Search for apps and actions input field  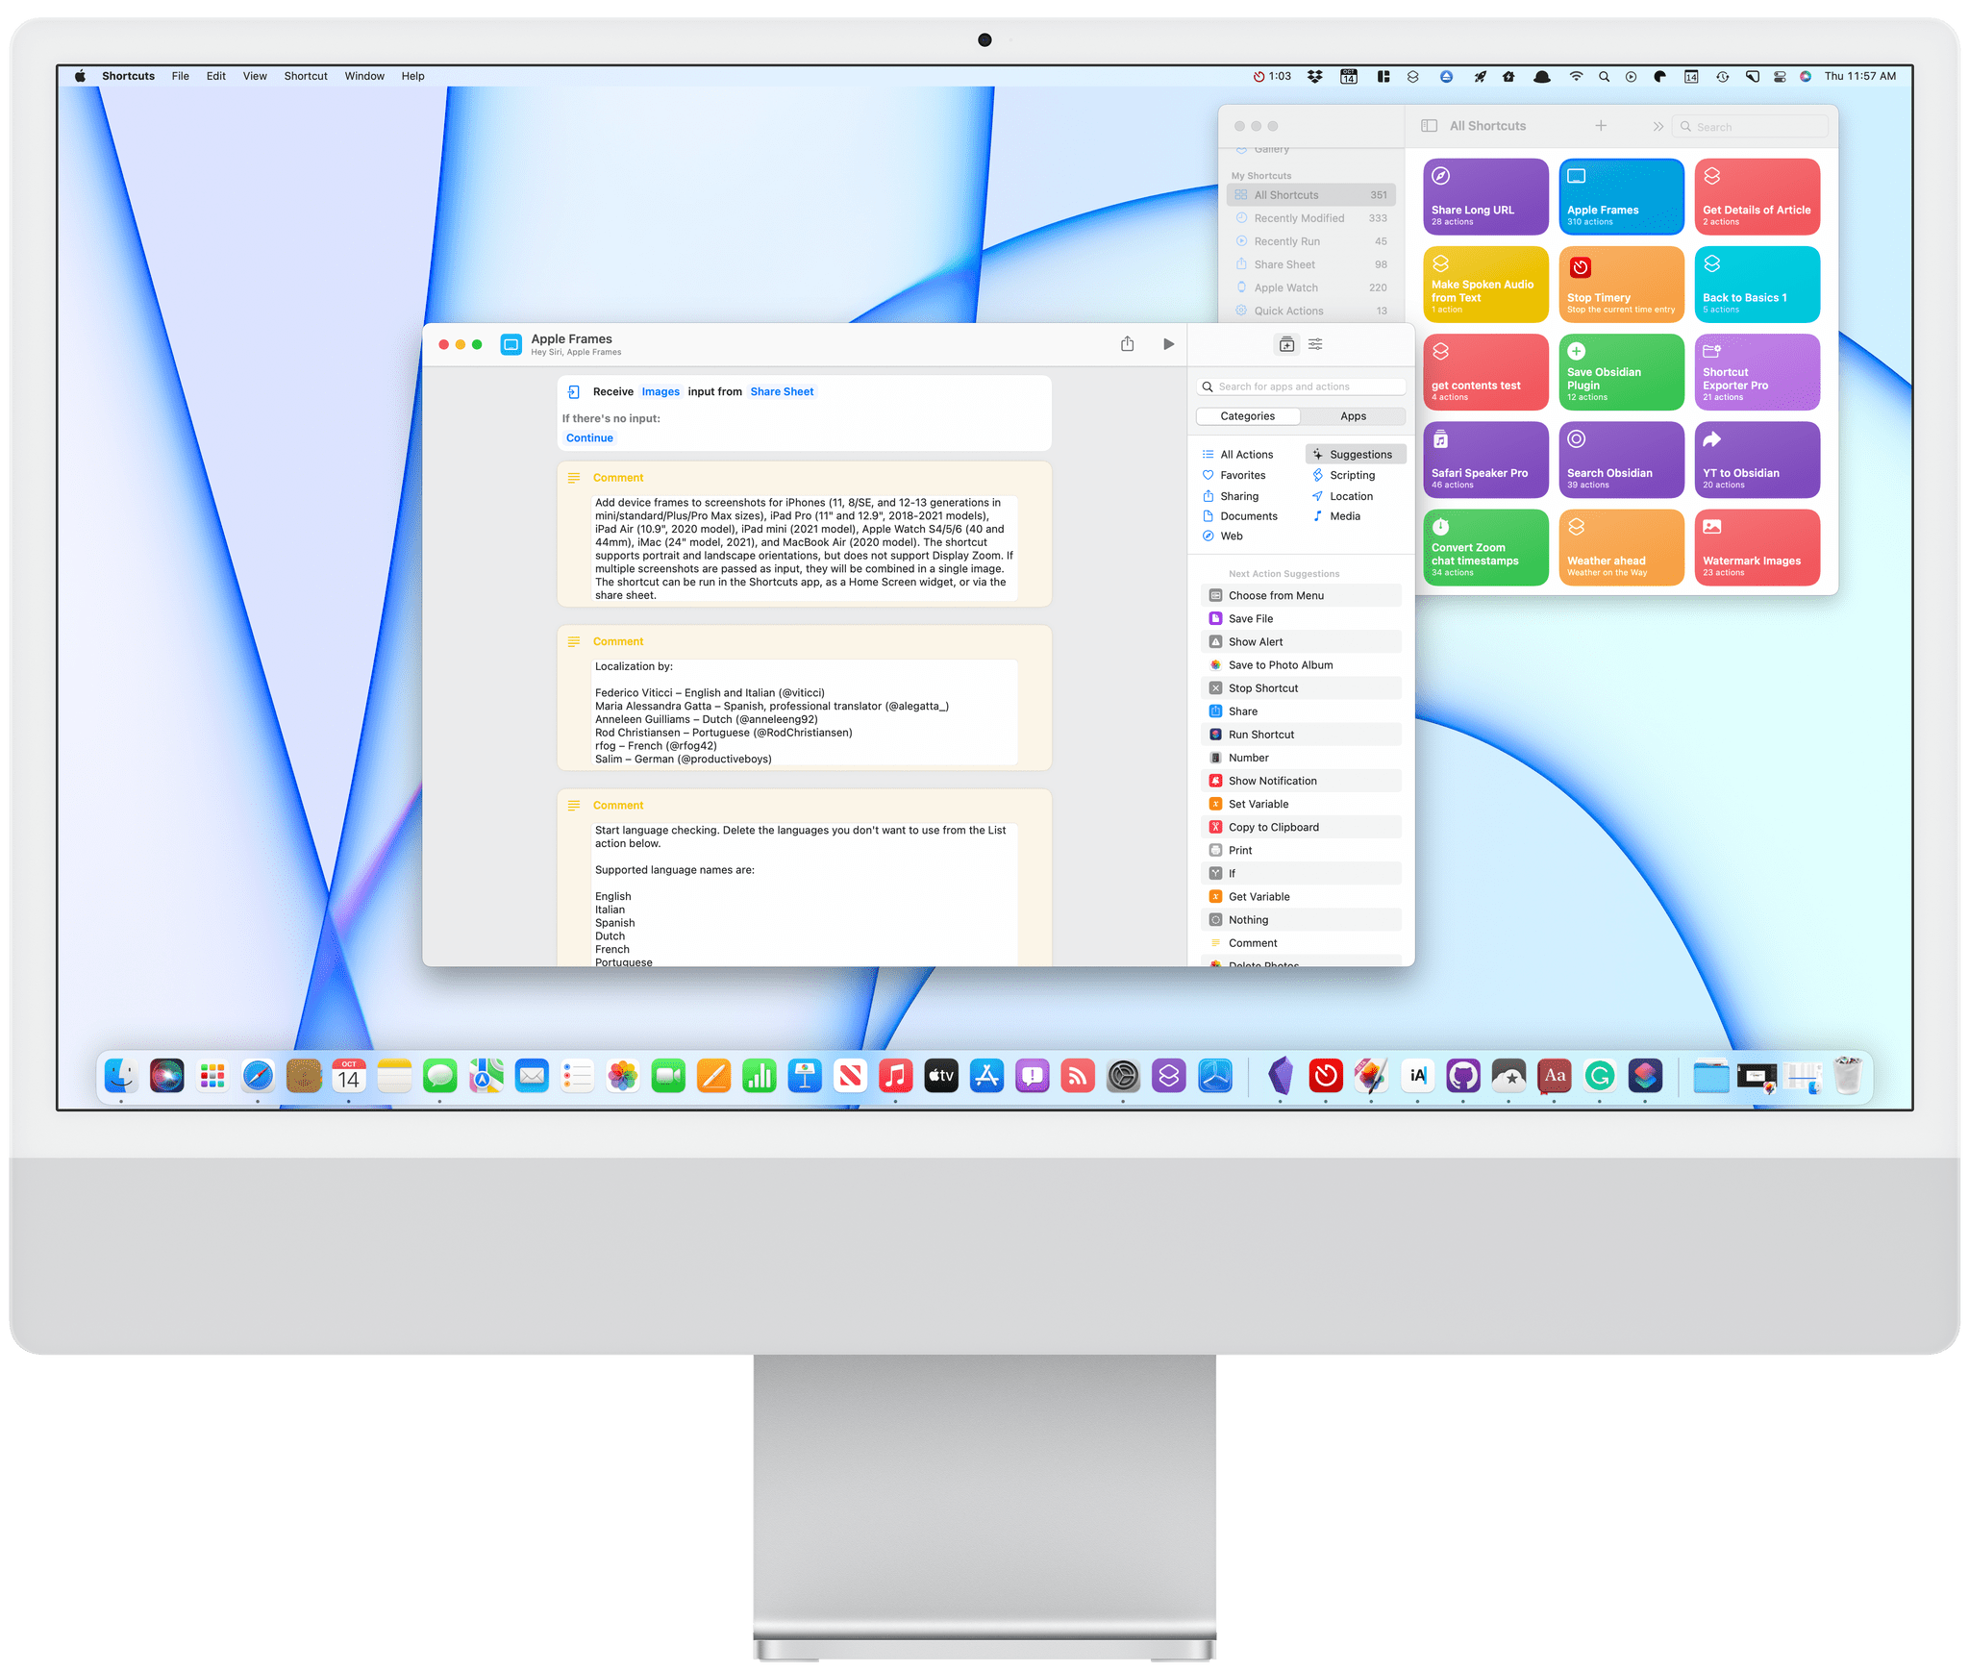(x=1298, y=387)
